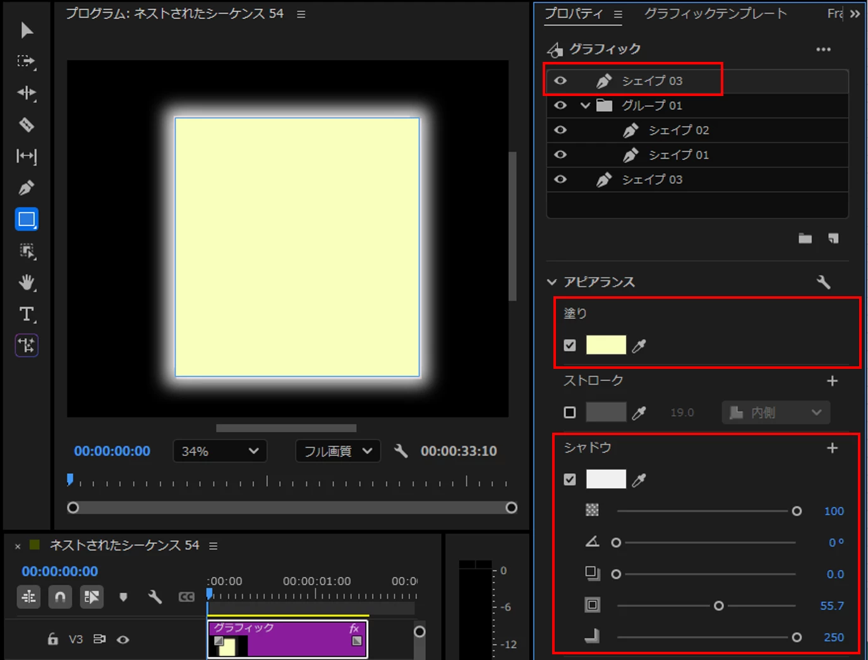Open the Program monitor wrench settings
Image resolution: width=868 pixels, height=660 pixels.
tap(401, 451)
